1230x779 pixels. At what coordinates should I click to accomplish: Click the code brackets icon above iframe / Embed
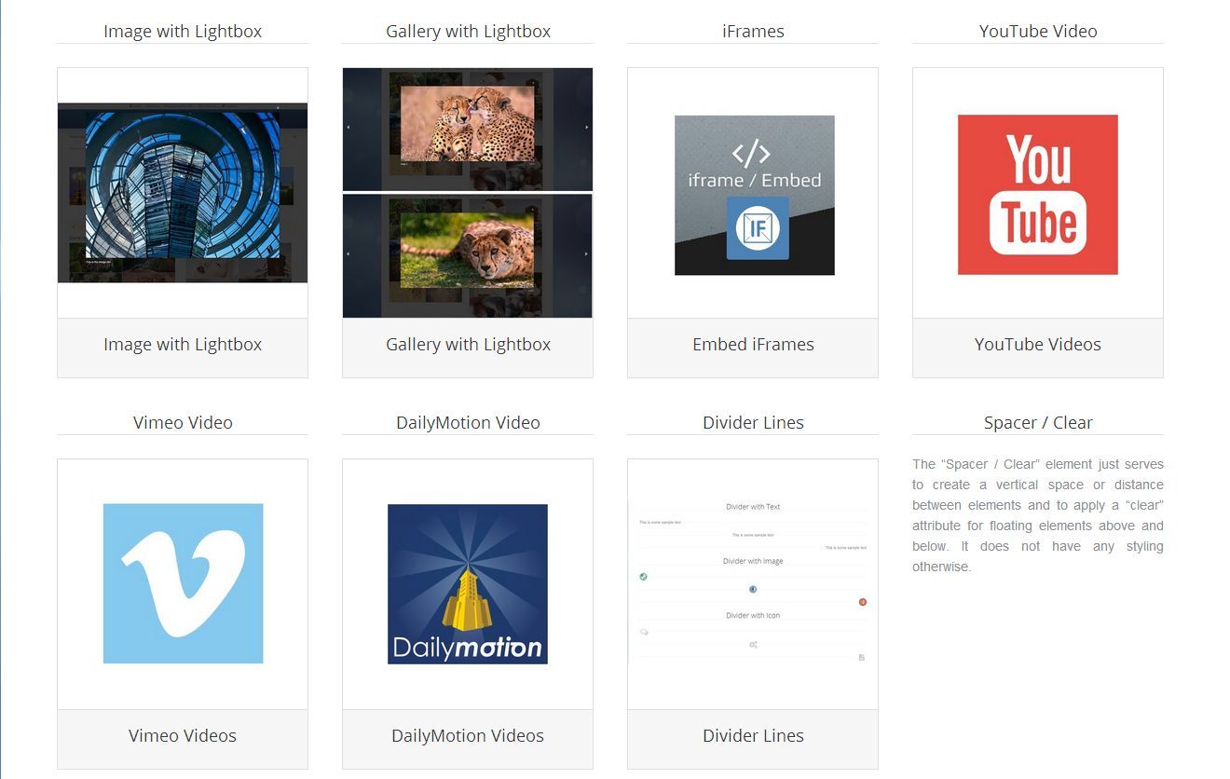click(751, 152)
